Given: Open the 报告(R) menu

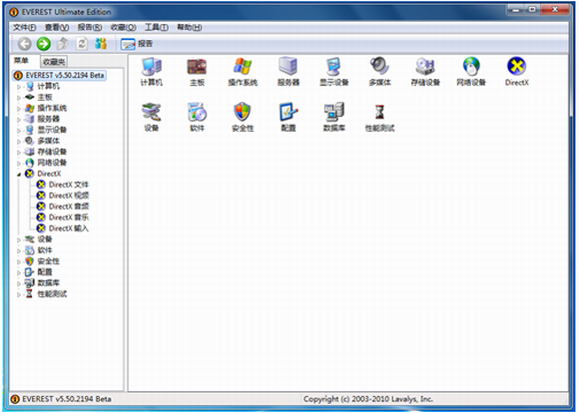Looking at the screenshot, I should pos(90,27).
